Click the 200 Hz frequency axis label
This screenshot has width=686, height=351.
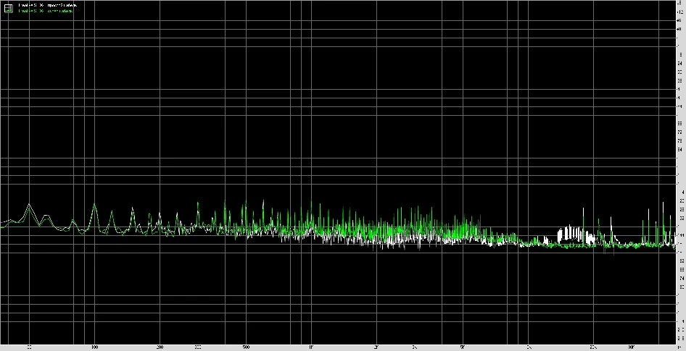click(x=160, y=347)
